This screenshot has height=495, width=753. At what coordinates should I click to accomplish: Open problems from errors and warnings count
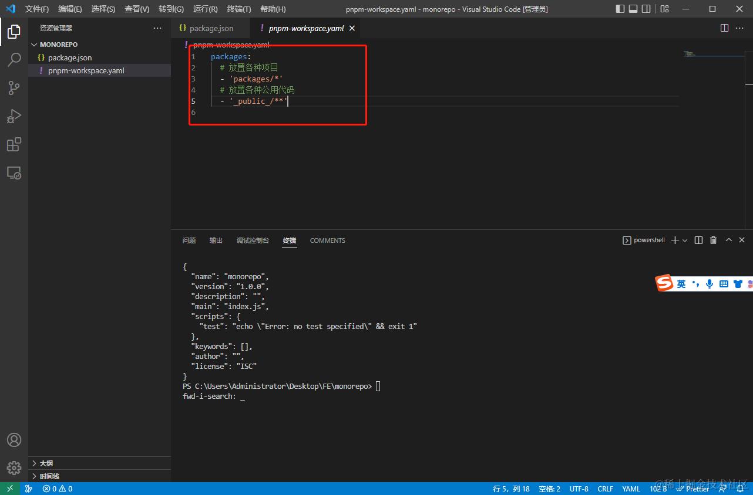coord(58,489)
